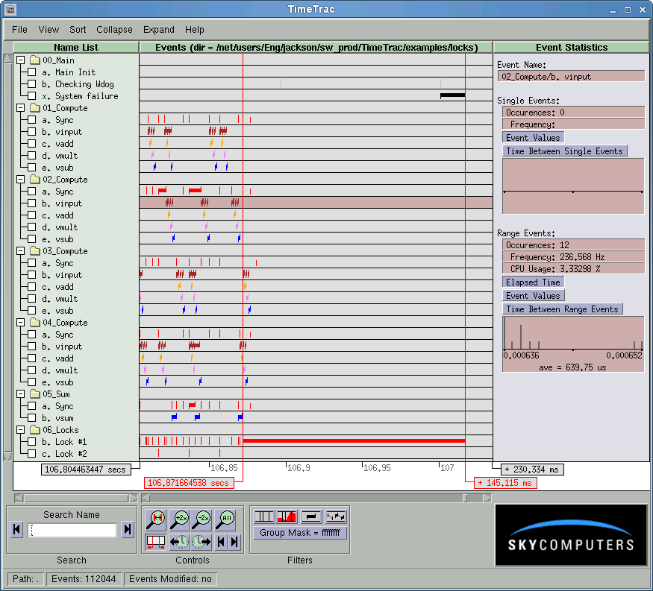Click the zoom All magnifier icon
Screen dimensions: 653x591
tap(225, 519)
